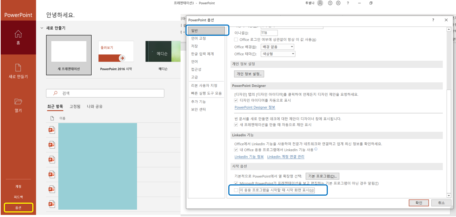Confirm with the 확인 button
Screen dimensions: 456x217
click(x=419, y=203)
